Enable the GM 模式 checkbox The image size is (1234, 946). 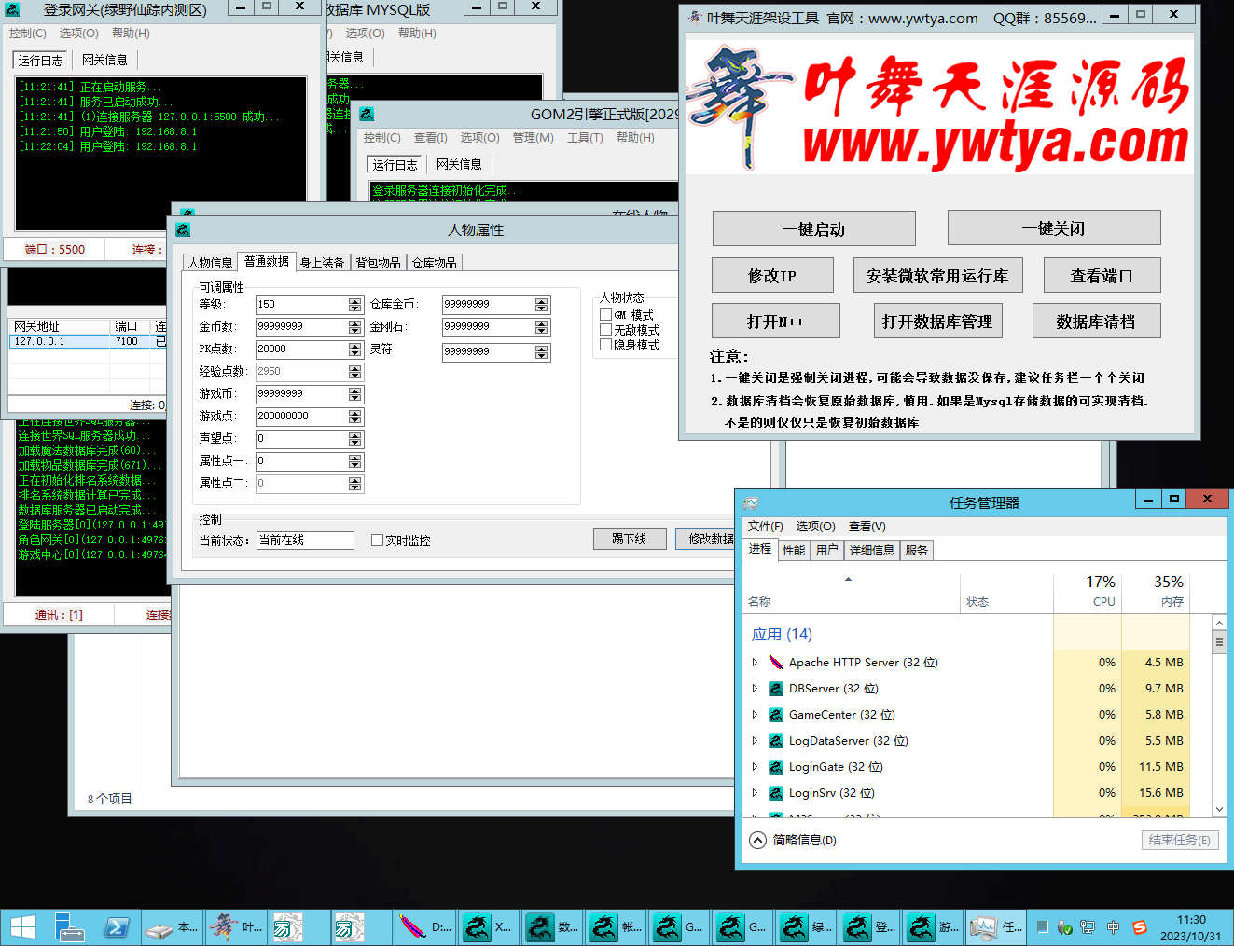click(606, 315)
